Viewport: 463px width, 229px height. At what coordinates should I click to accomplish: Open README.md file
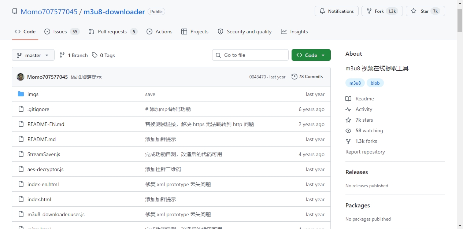pos(41,139)
